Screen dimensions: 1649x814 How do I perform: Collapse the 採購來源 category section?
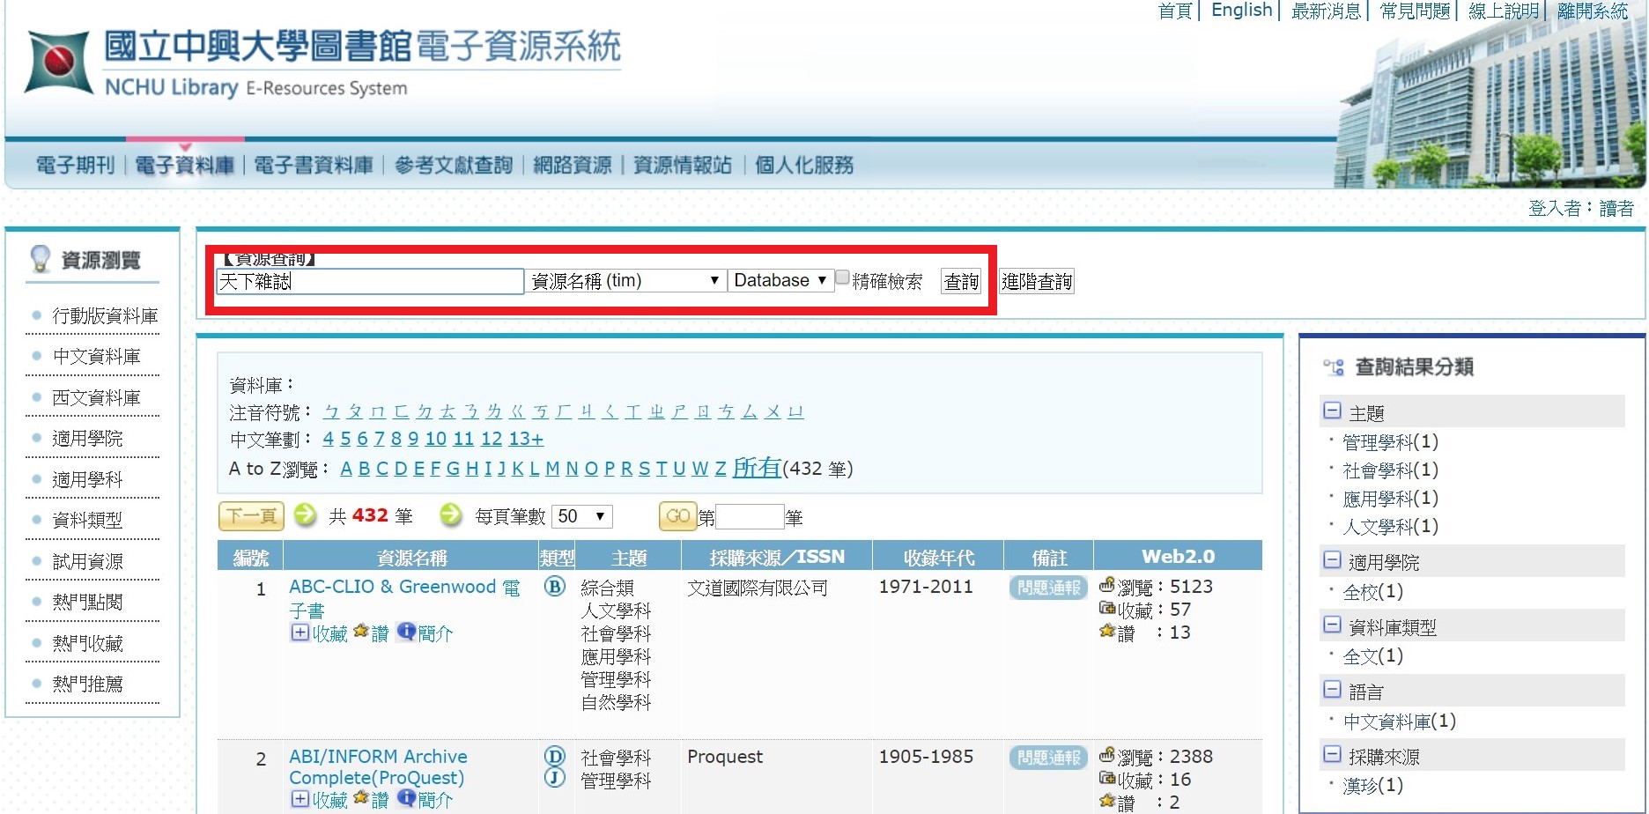point(1332,755)
